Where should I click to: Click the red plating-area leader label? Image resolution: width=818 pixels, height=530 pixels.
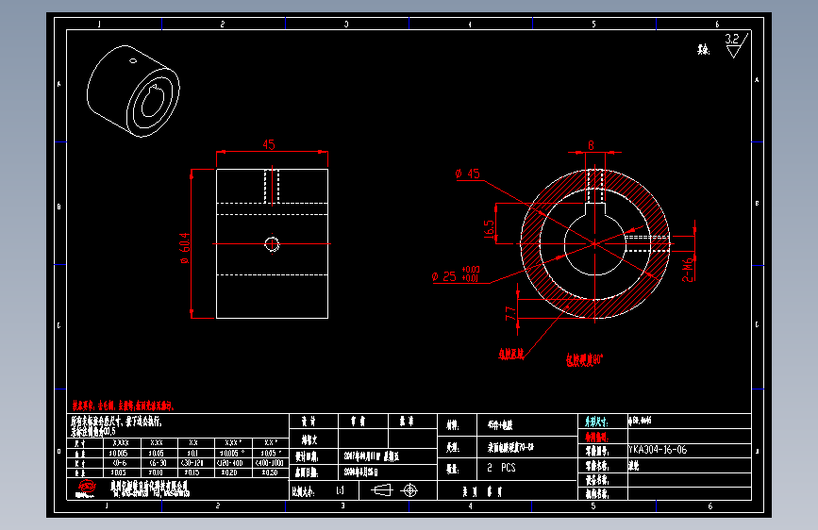tap(510, 355)
